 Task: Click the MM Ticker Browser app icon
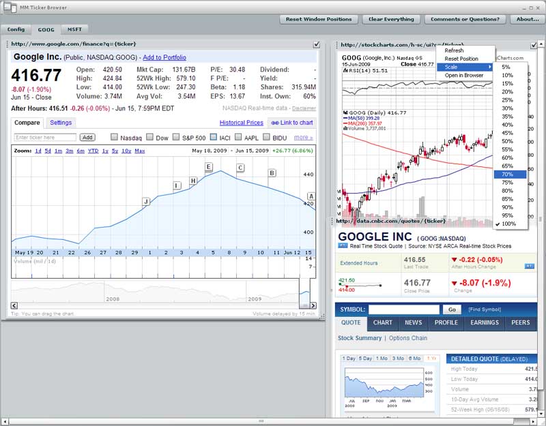pos(10,7)
